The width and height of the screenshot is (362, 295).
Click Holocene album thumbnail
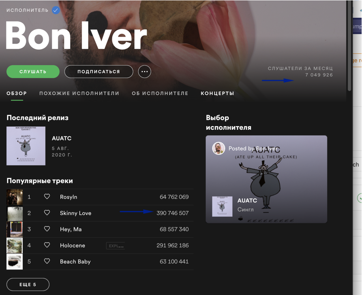point(15,246)
